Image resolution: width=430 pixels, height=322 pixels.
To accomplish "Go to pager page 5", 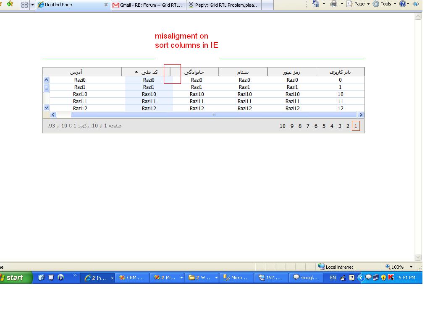I will click(324, 126).
